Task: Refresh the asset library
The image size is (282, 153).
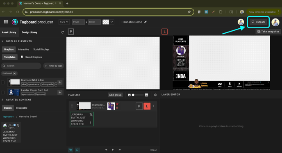Action: [x=63, y=32]
